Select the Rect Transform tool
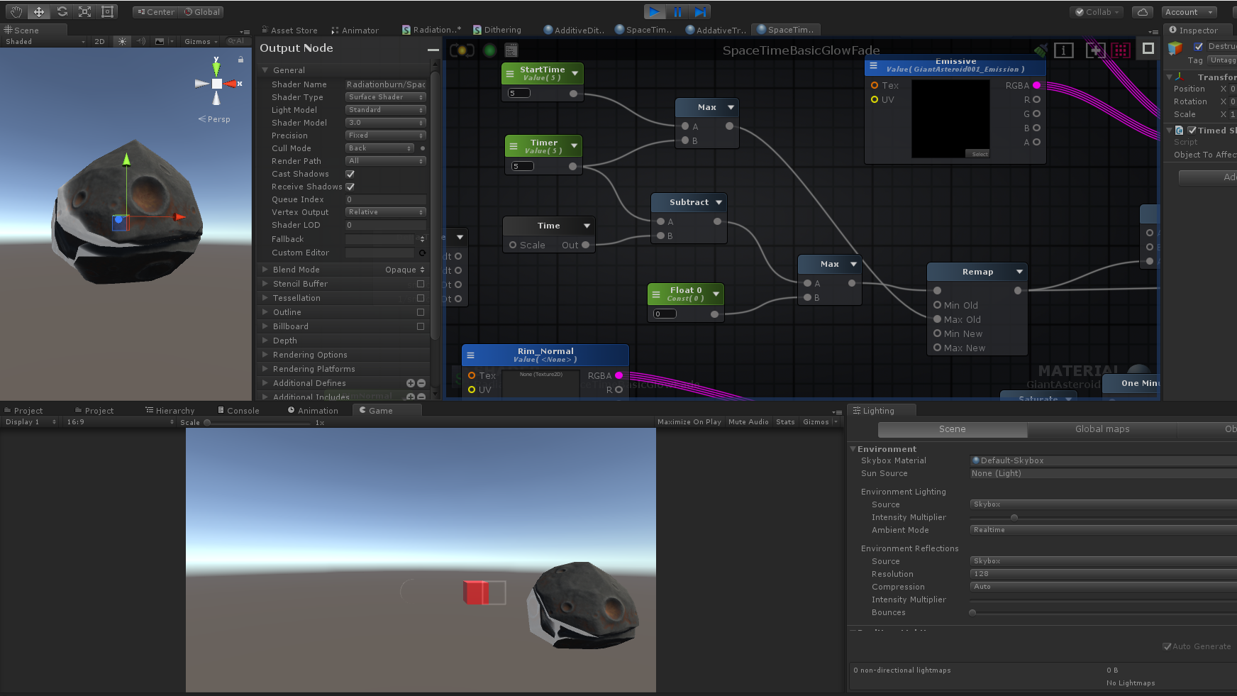1237x696 pixels. [x=107, y=11]
